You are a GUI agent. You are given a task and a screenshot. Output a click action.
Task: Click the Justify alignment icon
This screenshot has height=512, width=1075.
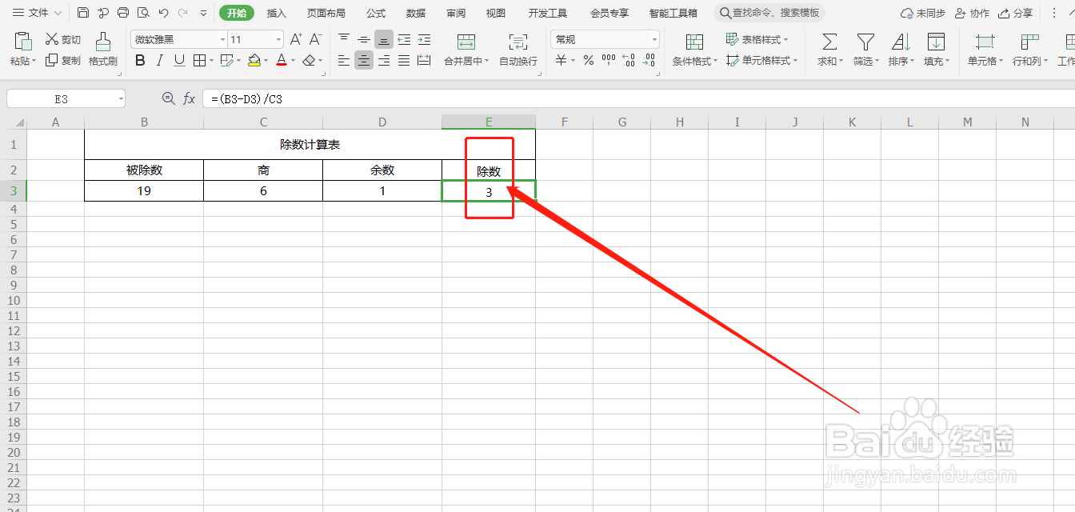tap(404, 60)
